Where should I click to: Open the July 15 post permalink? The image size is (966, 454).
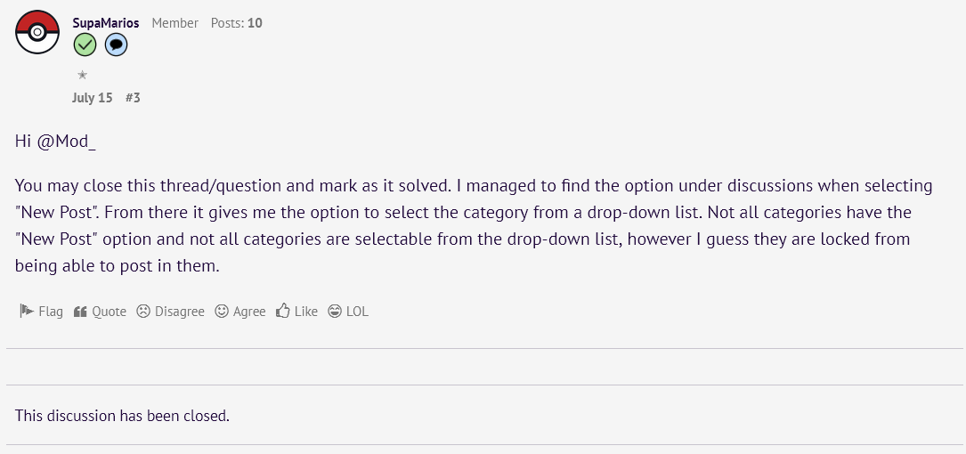[x=92, y=98]
